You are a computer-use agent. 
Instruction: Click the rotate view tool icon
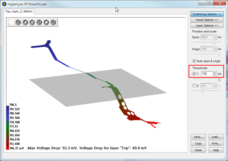coord(39,22)
